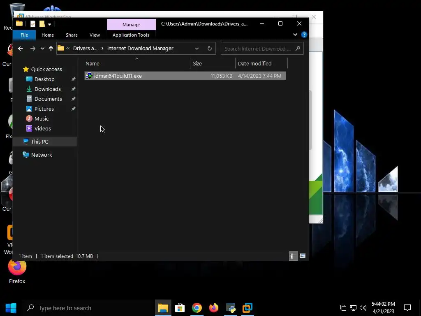Click the Properties quick access toolbar icon

[x=33, y=24]
